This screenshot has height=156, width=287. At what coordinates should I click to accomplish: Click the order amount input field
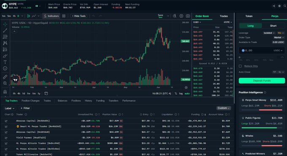(262, 50)
